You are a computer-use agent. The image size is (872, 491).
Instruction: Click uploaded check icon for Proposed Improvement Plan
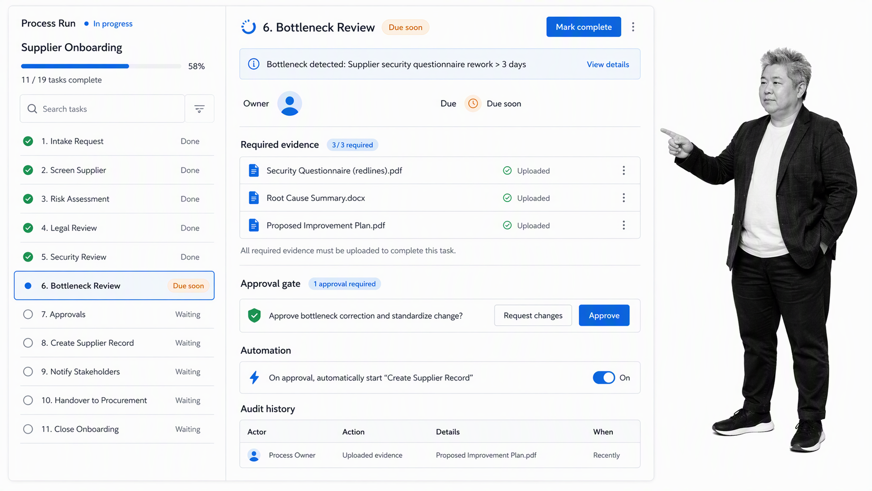tap(507, 225)
